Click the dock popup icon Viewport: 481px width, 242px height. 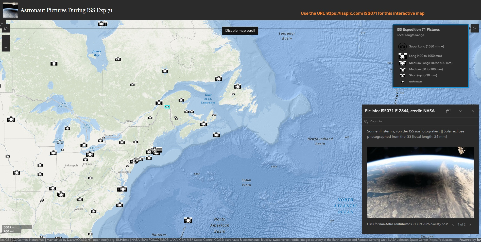coord(448,111)
